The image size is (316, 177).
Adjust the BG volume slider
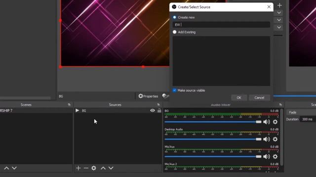213,122
